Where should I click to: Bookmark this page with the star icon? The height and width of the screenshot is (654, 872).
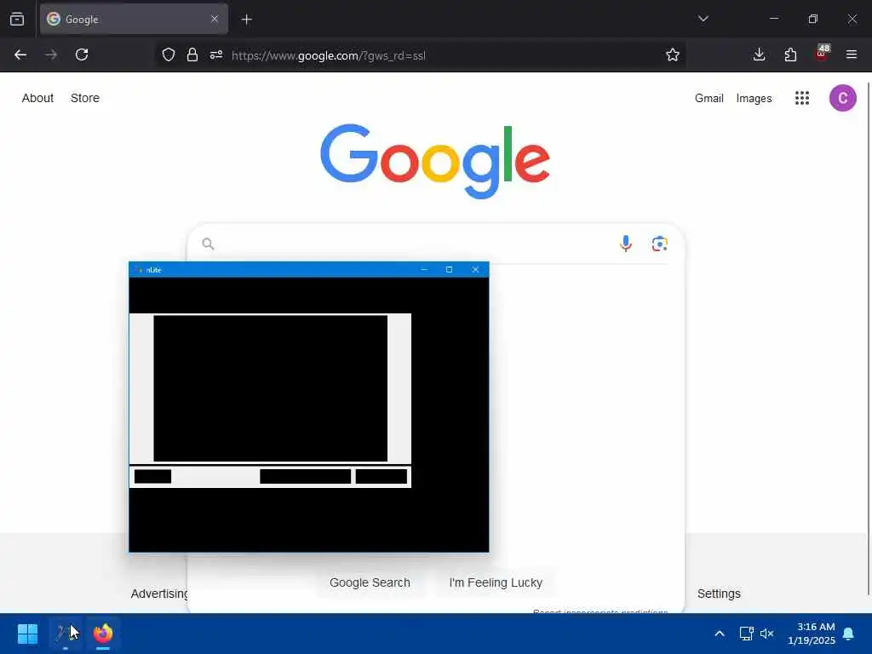pos(673,54)
